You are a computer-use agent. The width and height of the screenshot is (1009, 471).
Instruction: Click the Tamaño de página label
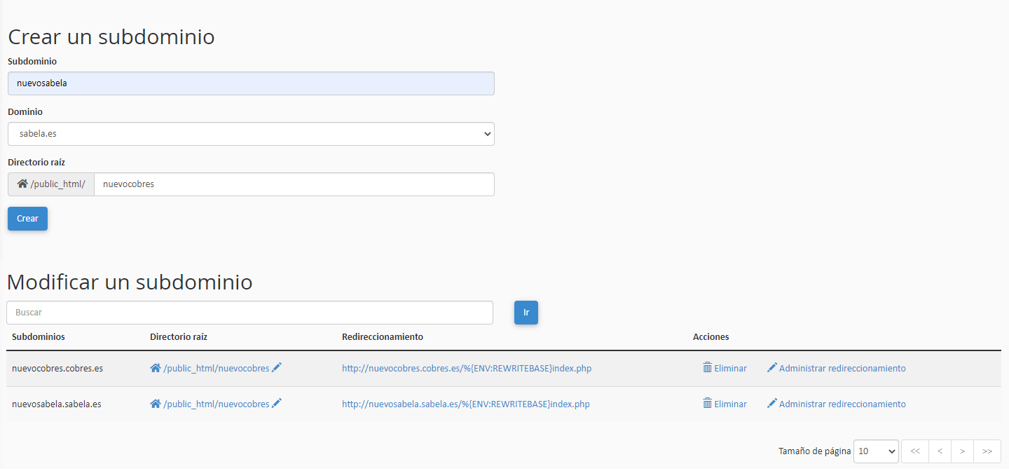click(x=814, y=451)
